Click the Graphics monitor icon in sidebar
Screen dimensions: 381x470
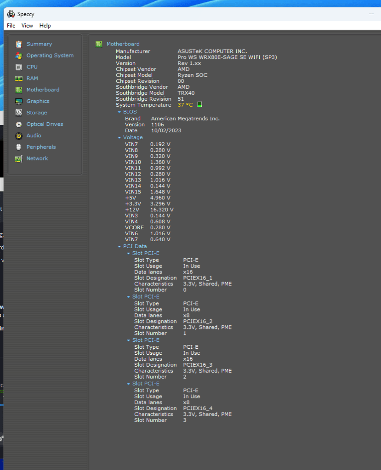tap(18, 102)
